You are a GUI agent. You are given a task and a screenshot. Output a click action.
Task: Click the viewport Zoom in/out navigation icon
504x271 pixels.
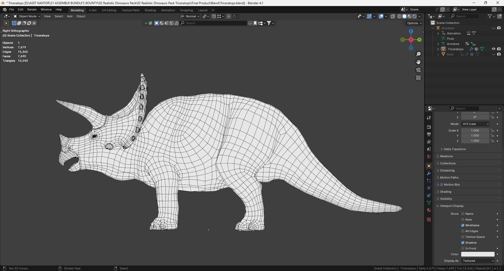coord(418,54)
